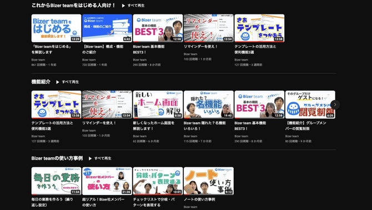This screenshot has height=210, width=372.
Task: Play all videos in Bizer teamの使い方事例 shelf
Action: (100, 158)
